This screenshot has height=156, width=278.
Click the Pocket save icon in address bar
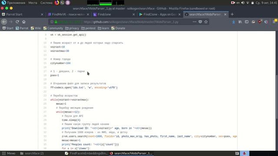200,22
